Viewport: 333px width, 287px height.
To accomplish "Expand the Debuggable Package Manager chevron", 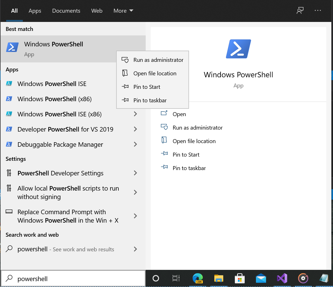I will [x=135, y=144].
